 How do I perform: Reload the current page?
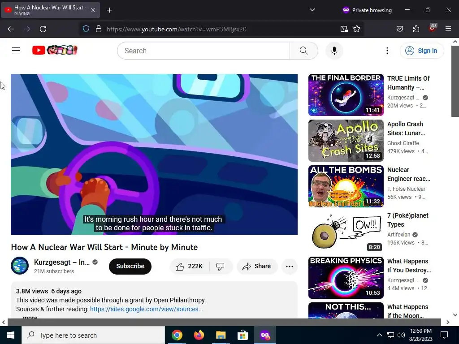click(43, 29)
